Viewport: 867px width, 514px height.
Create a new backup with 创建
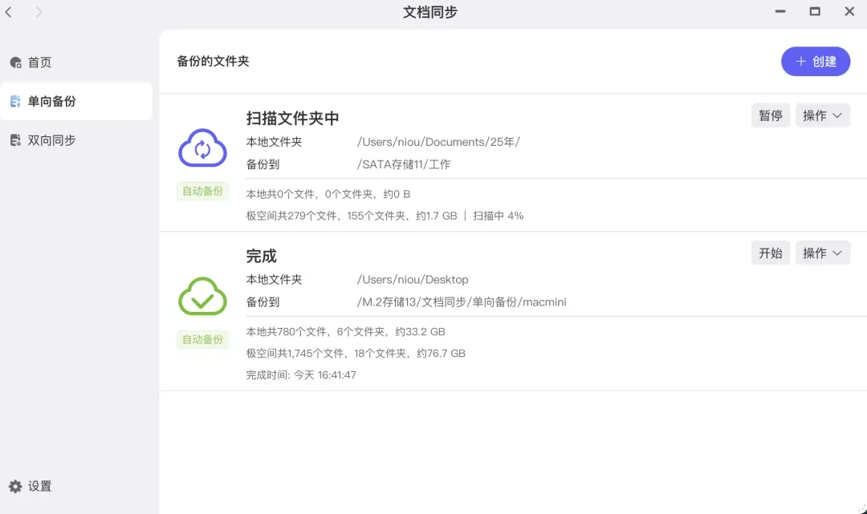816,62
